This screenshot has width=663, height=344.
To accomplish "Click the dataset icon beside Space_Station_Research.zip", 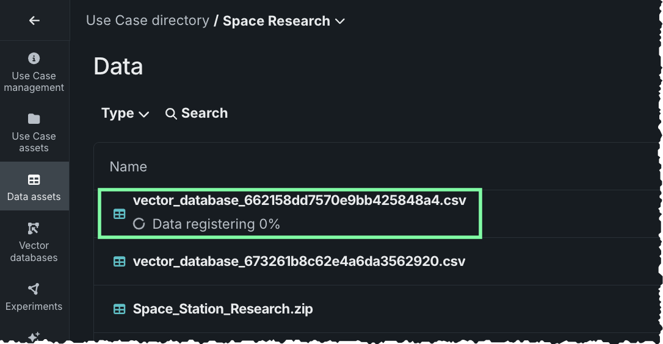I will 120,309.
